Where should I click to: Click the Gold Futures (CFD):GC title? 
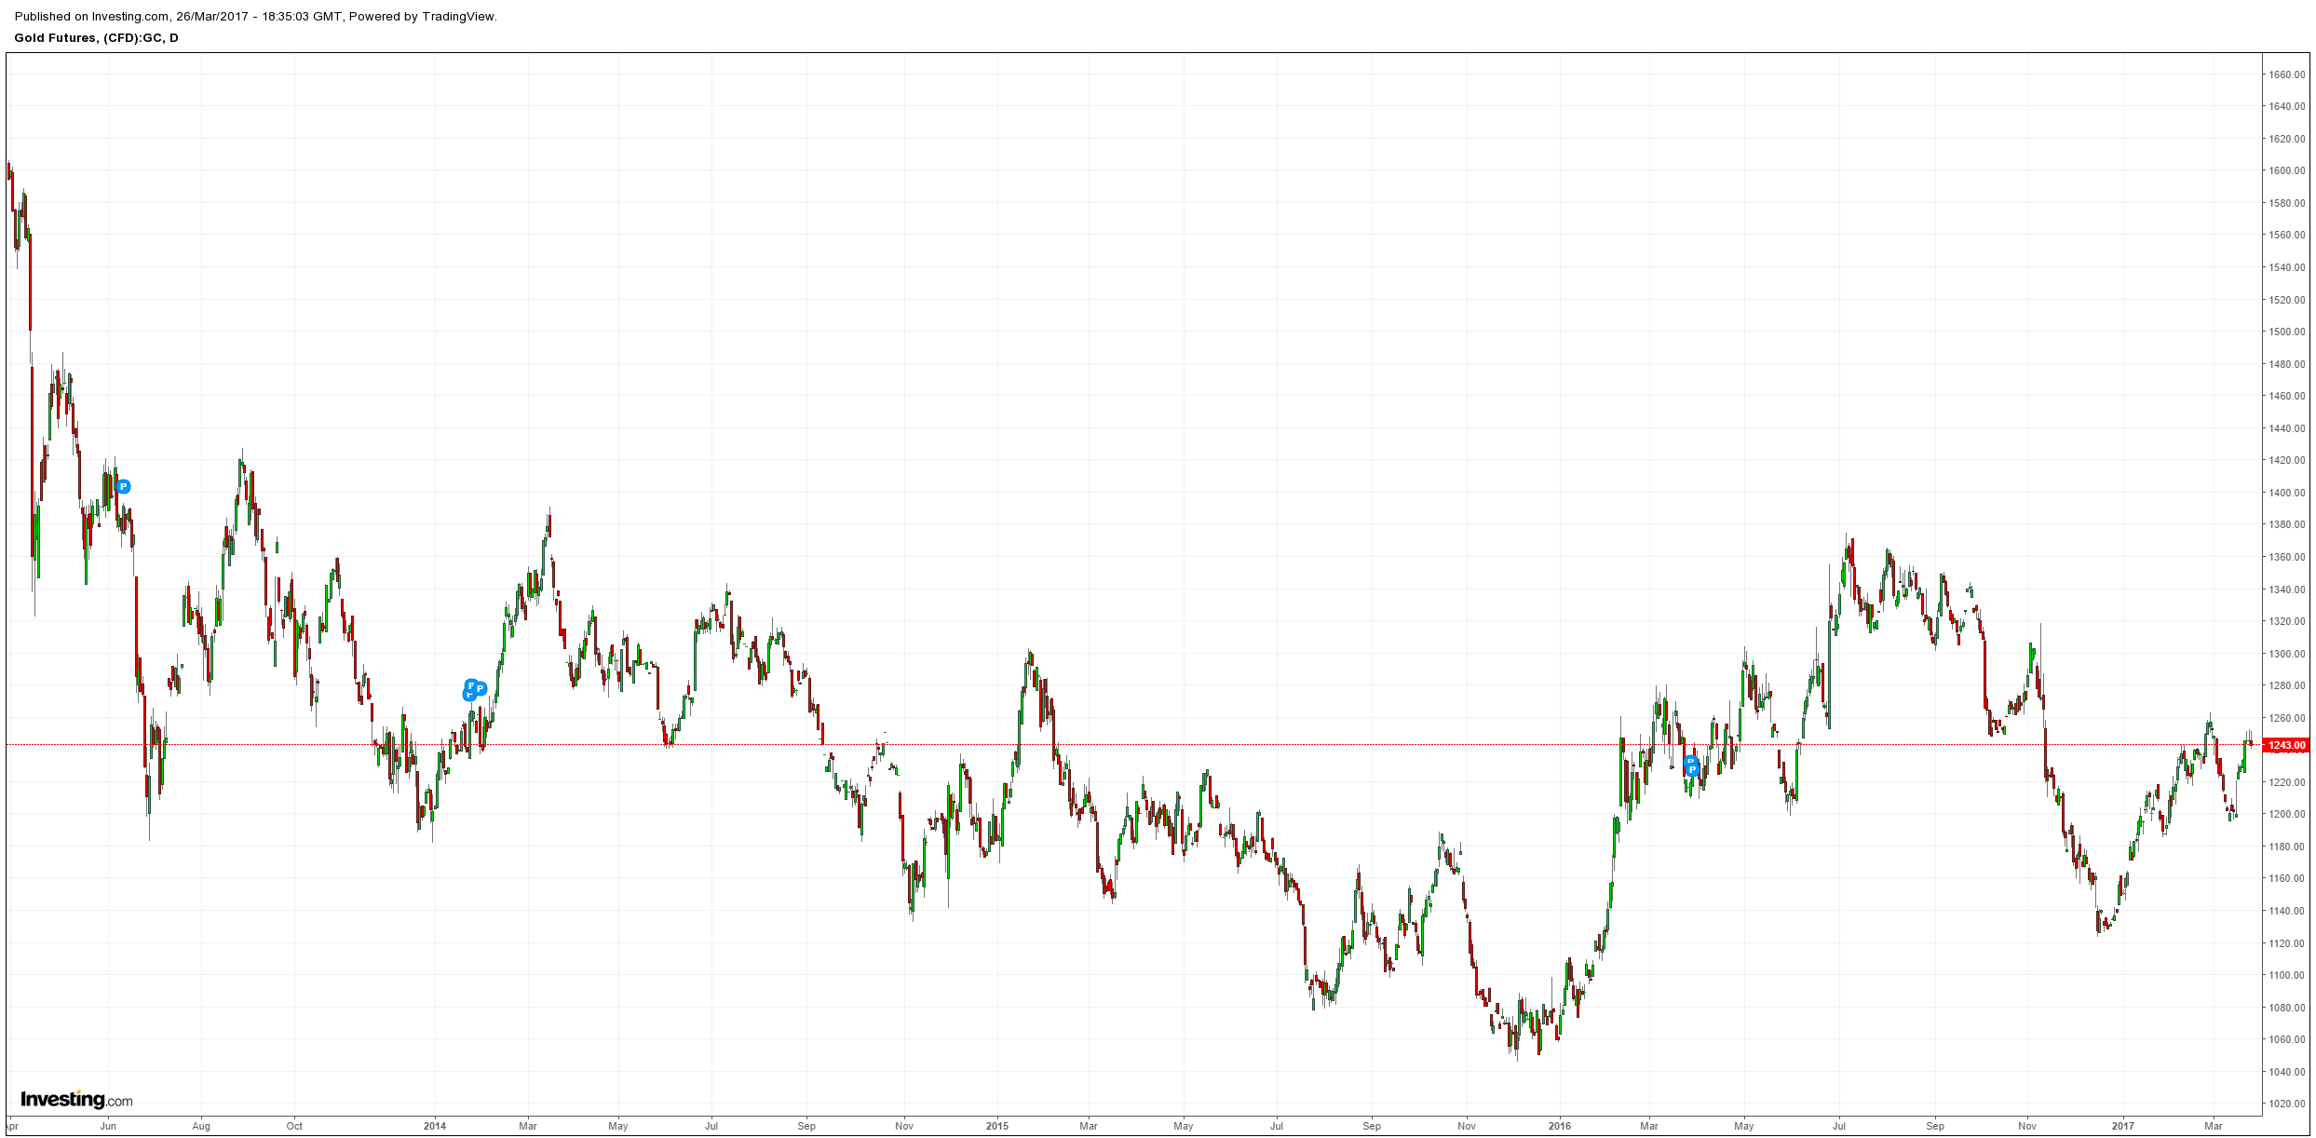(x=96, y=38)
